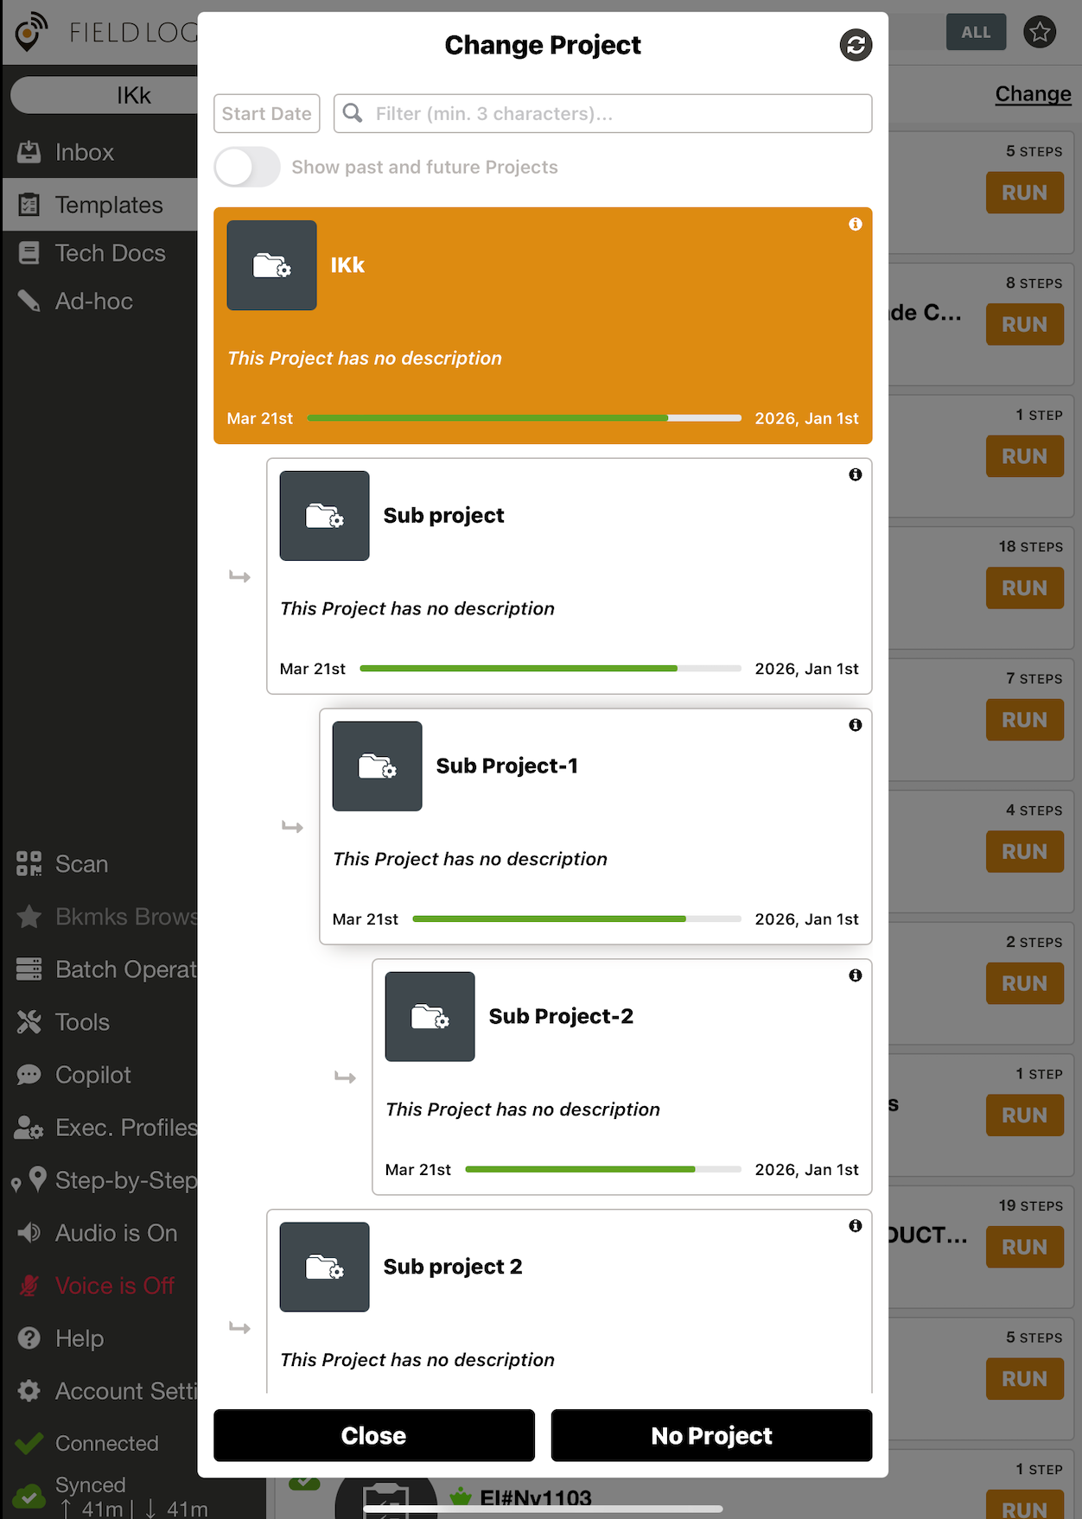Click the Tools wrench icon

tap(29, 1022)
